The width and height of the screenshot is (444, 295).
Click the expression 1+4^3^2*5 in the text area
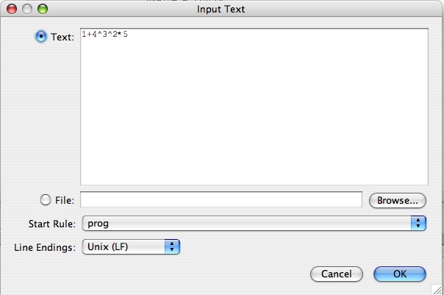coord(105,35)
